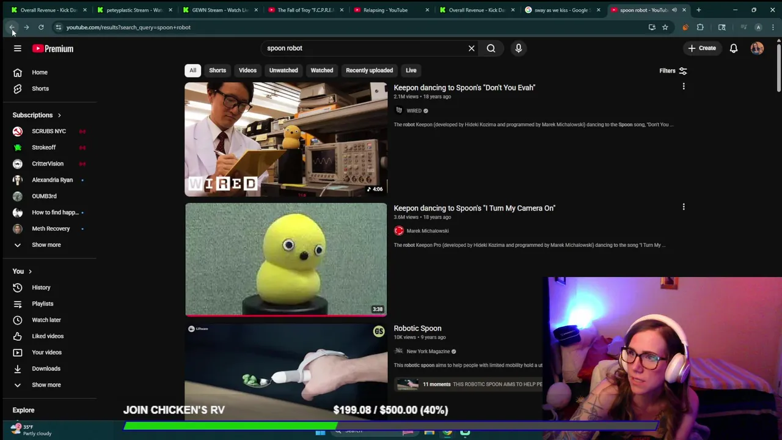
Task: Start voice search with the microphone
Action: point(518,48)
